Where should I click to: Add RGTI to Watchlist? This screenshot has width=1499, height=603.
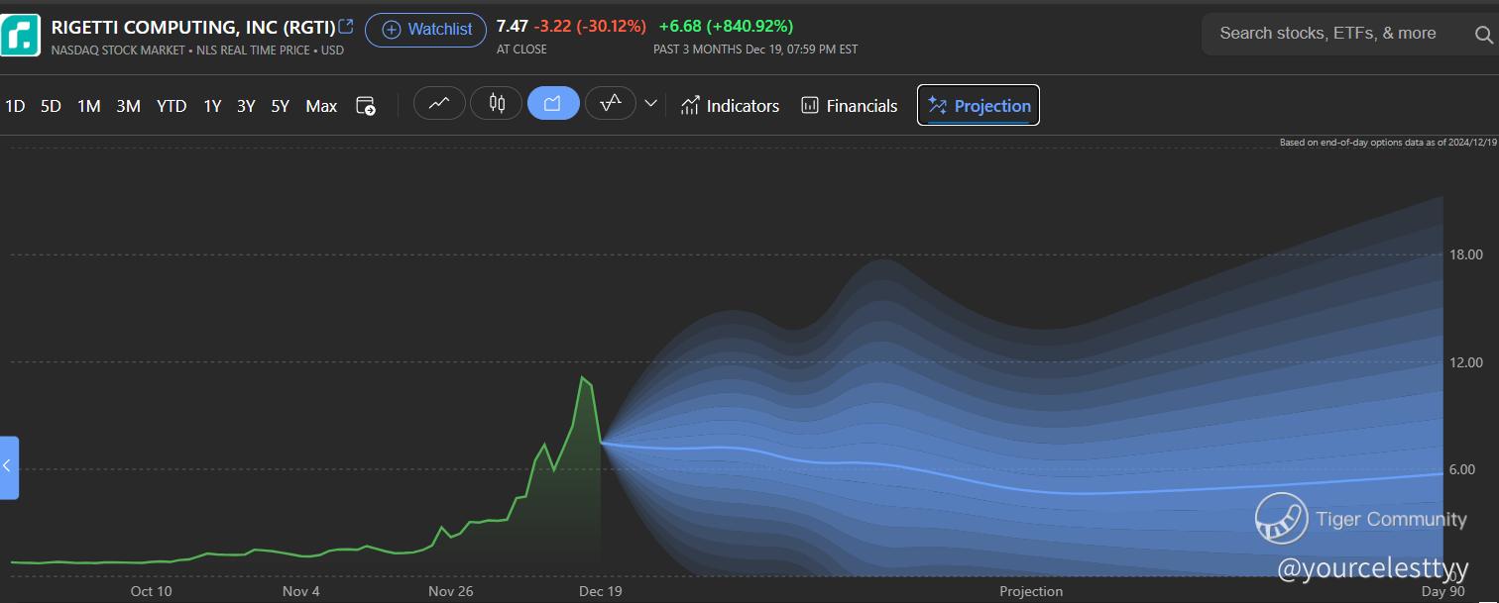tap(426, 30)
